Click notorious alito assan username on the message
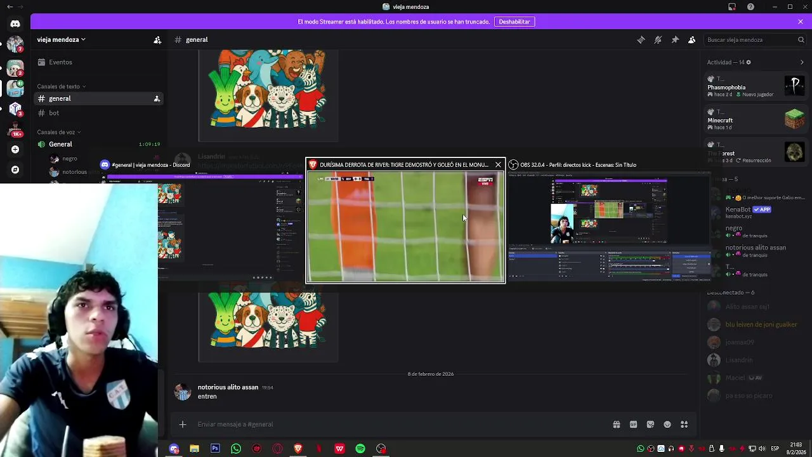 point(228,387)
